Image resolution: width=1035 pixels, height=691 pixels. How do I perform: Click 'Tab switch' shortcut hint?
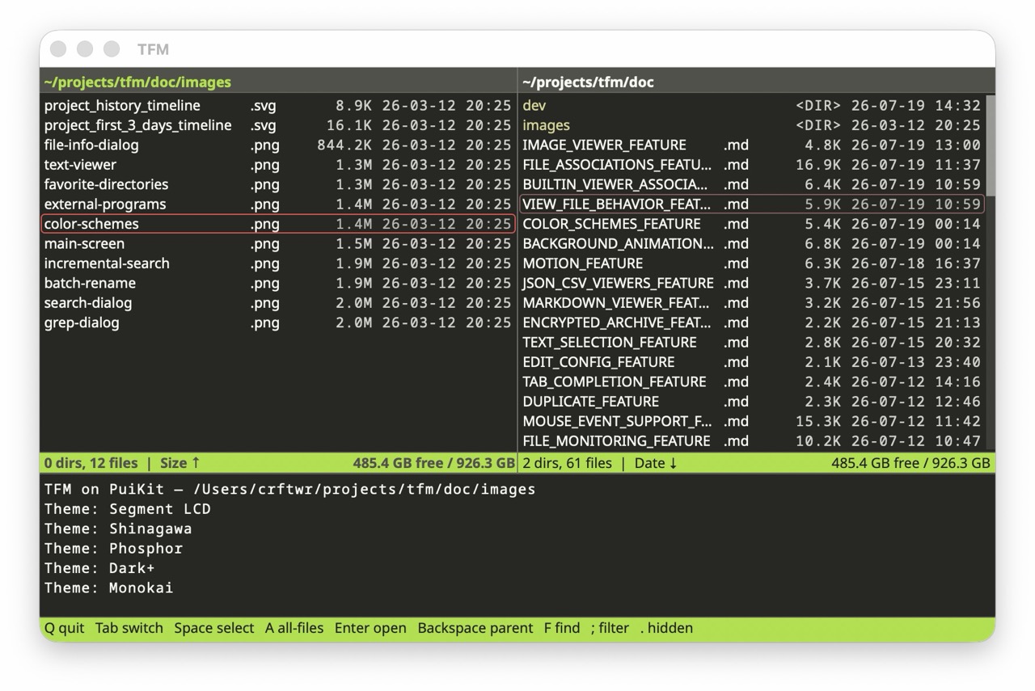pyautogui.click(x=129, y=628)
